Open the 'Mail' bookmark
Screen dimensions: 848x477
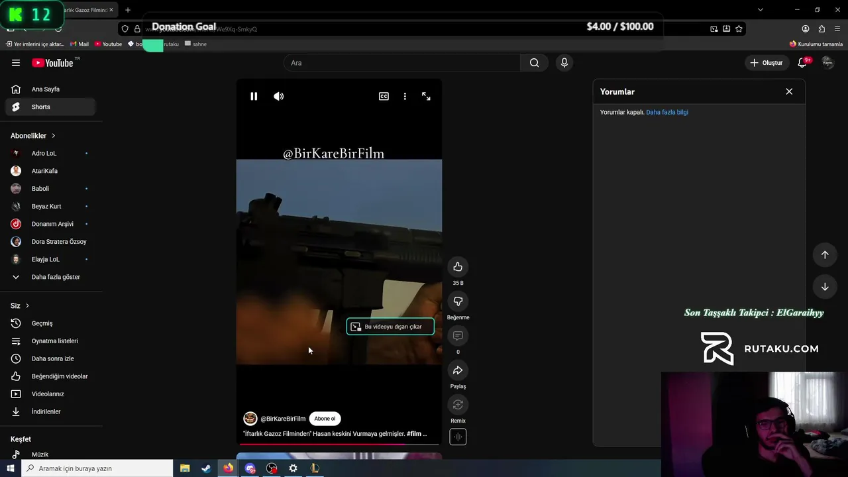[x=79, y=44]
